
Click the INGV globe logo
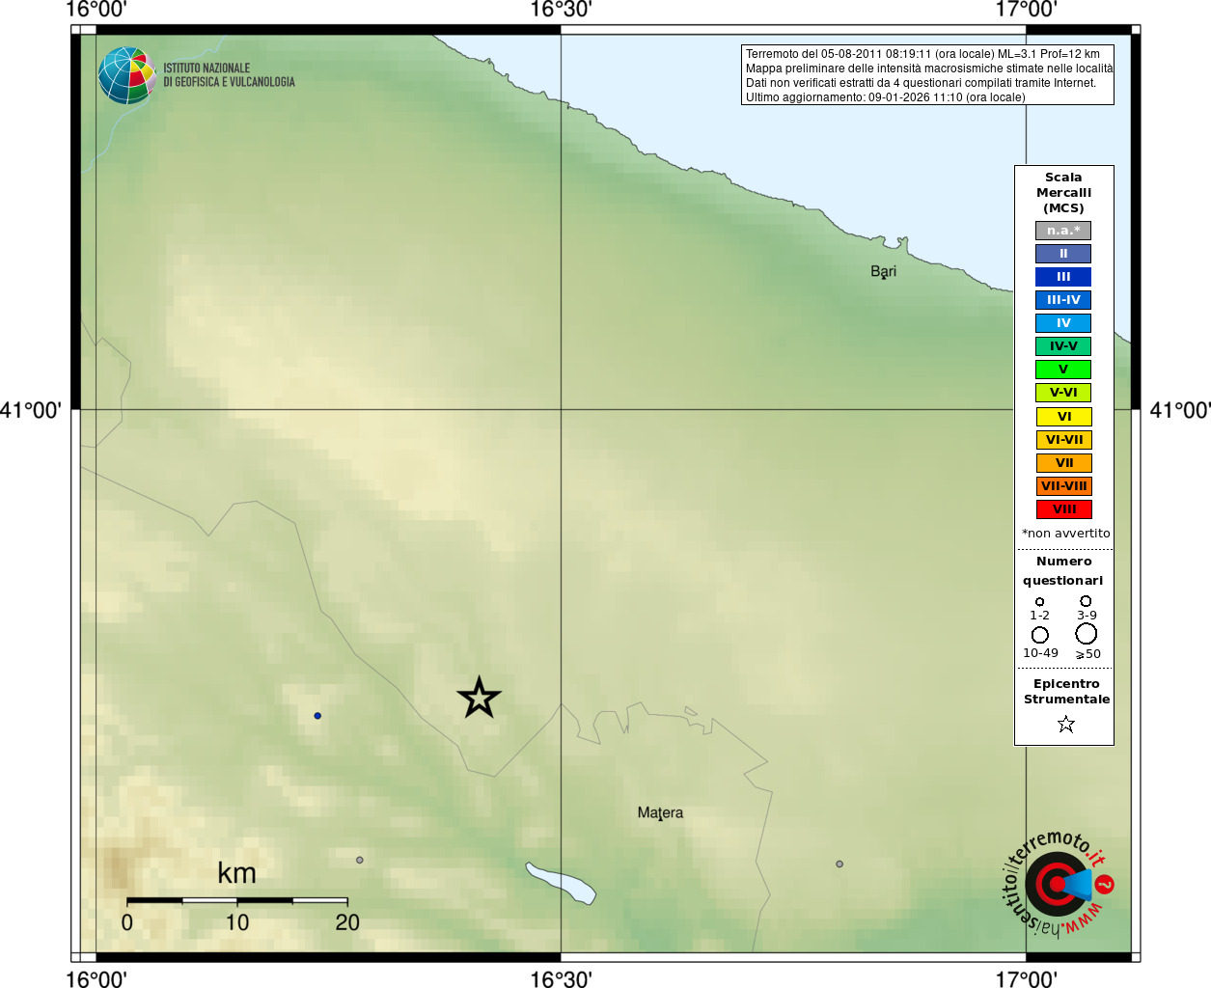click(126, 75)
